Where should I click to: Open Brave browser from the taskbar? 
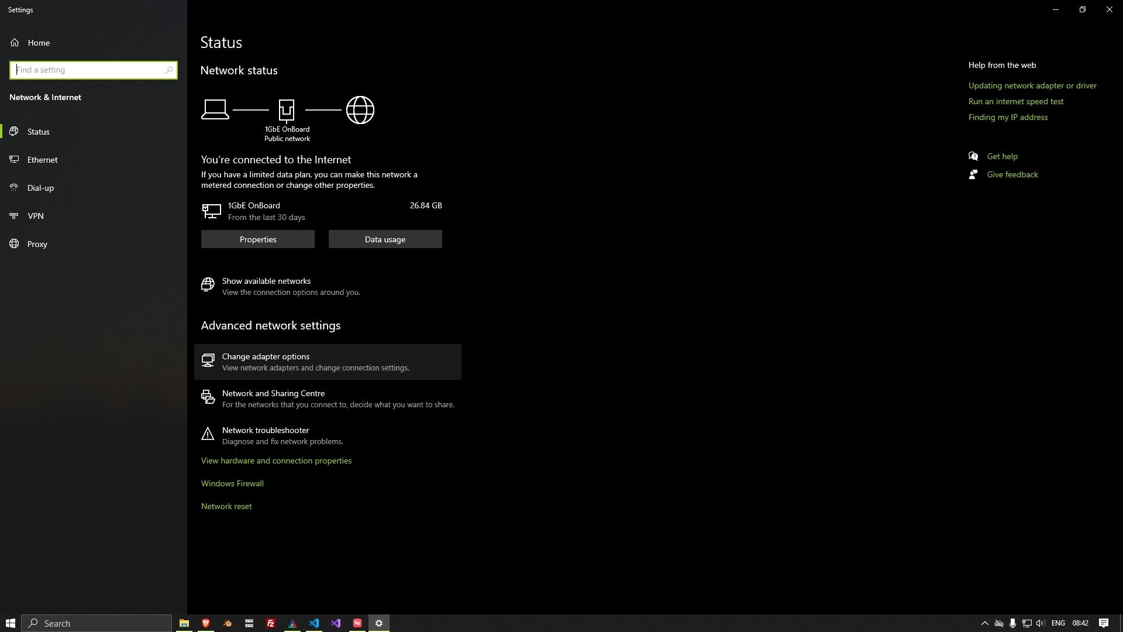pos(206,623)
